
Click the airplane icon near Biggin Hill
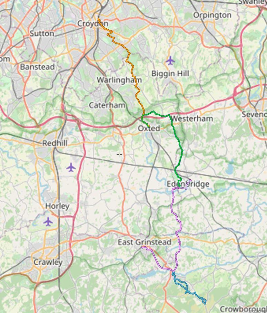[170, 60]
